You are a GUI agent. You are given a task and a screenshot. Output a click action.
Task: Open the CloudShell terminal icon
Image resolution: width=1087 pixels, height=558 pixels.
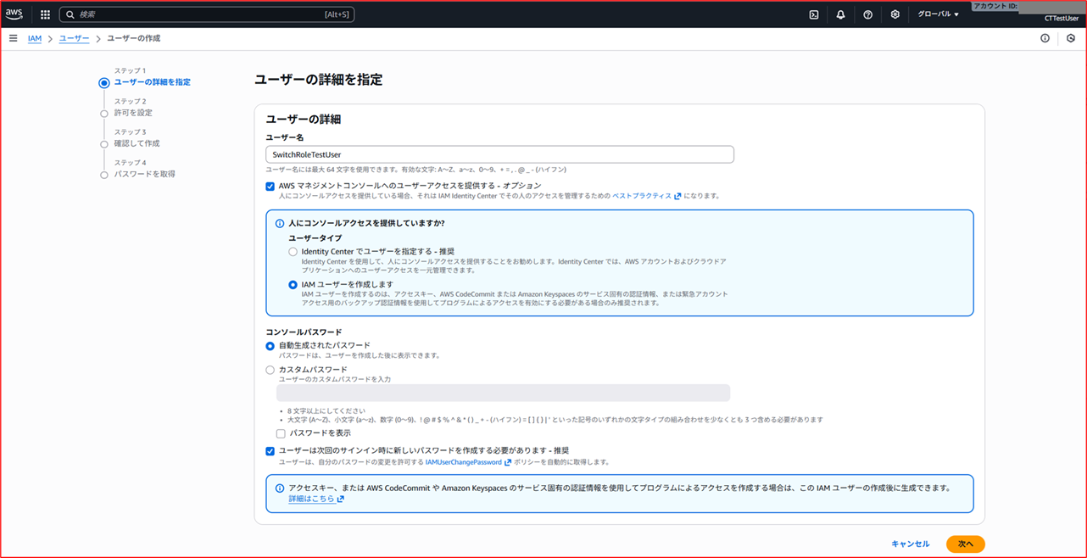click(x=813, y=14)
